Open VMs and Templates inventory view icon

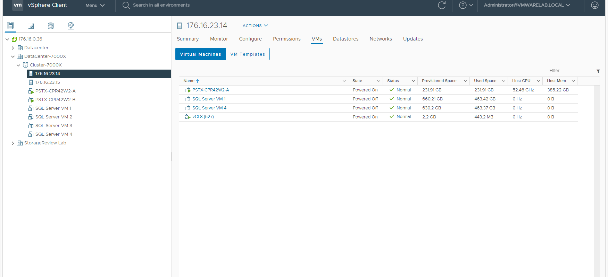tap(31, 26)
